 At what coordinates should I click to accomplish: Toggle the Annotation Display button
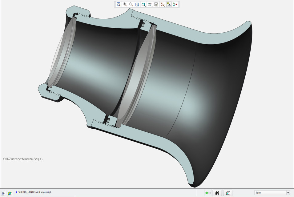click(x=169, y=5)
